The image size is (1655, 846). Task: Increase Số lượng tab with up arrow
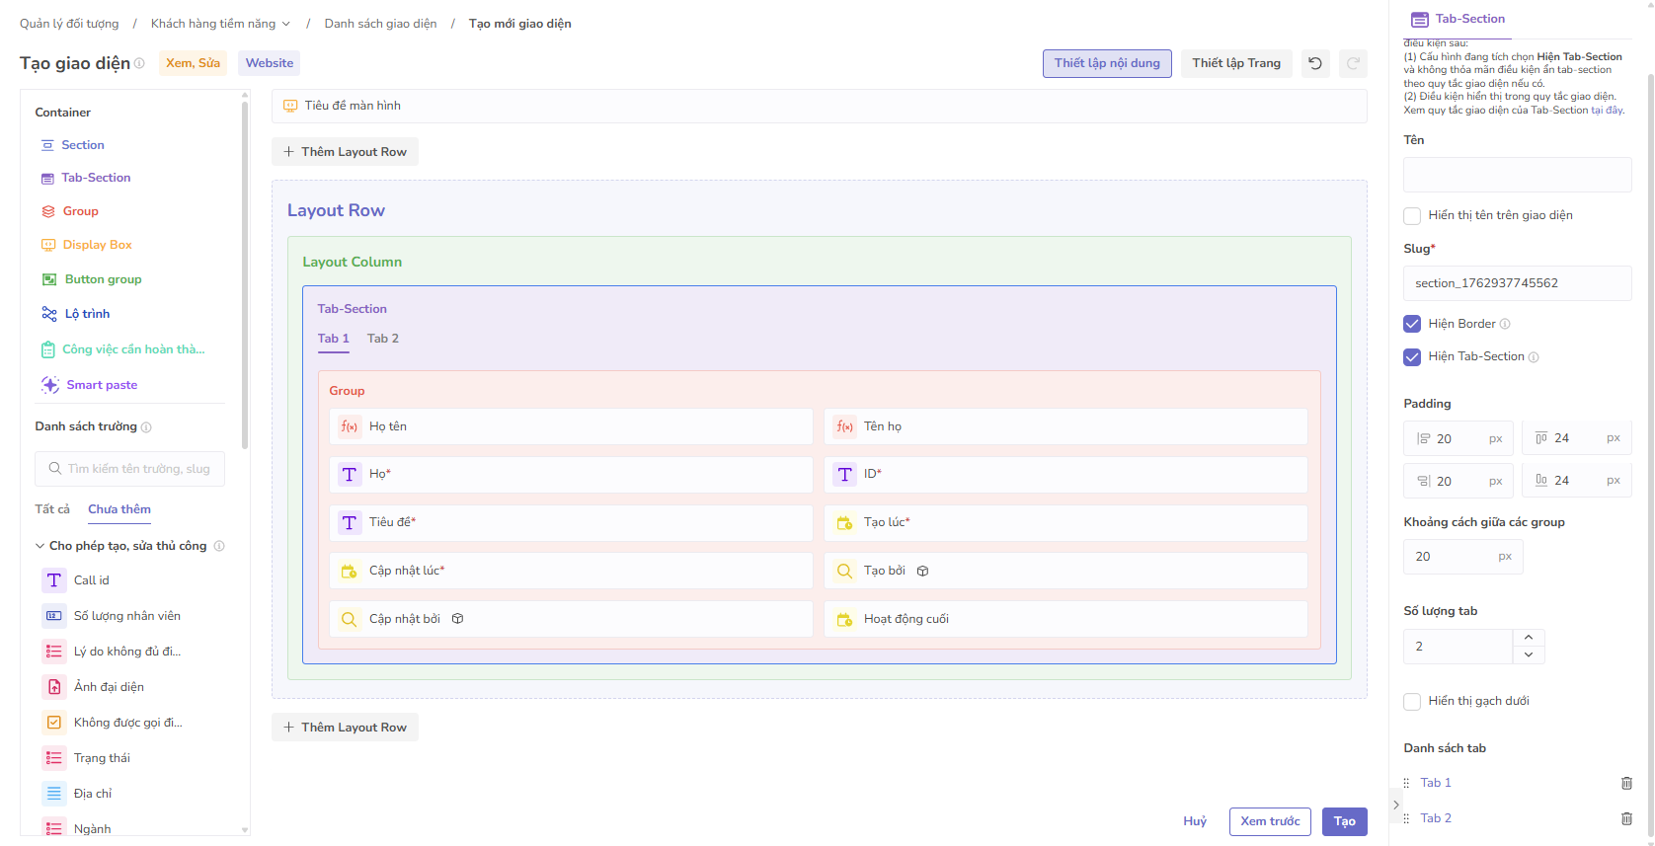coord(1529,638)
